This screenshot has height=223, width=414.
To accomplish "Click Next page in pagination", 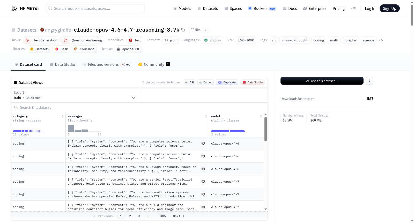I will coord(179,216).
